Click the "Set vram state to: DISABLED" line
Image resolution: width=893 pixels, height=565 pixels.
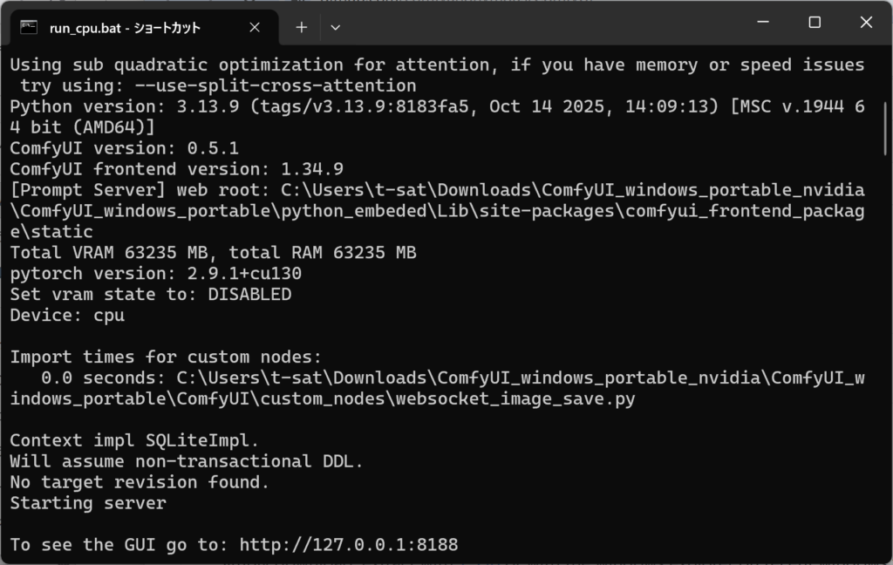150,295
